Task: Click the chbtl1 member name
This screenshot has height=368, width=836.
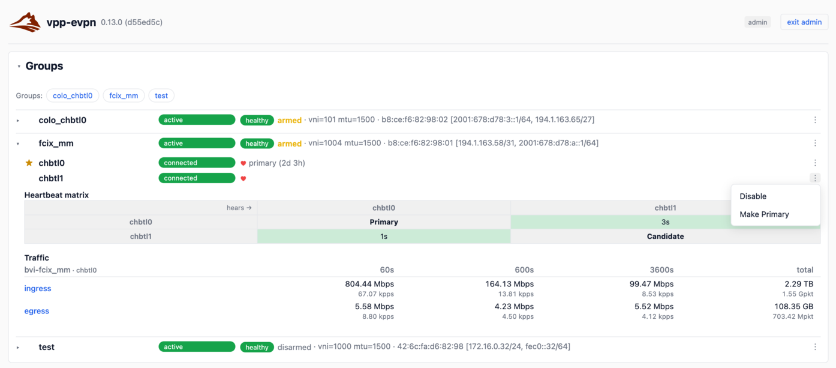Action: point(51,178)
